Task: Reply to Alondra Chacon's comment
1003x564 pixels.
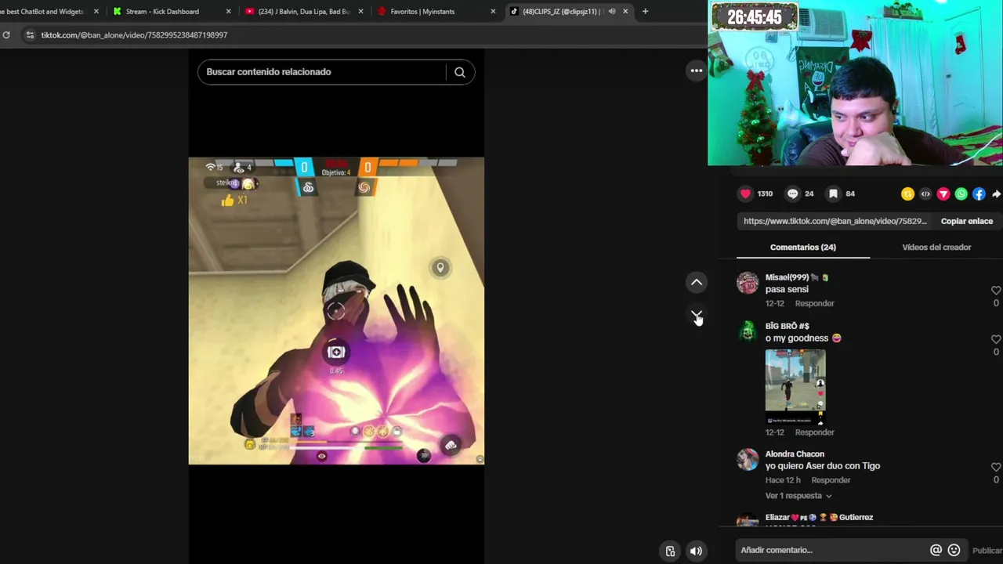Action: click(x=831, y=480)
